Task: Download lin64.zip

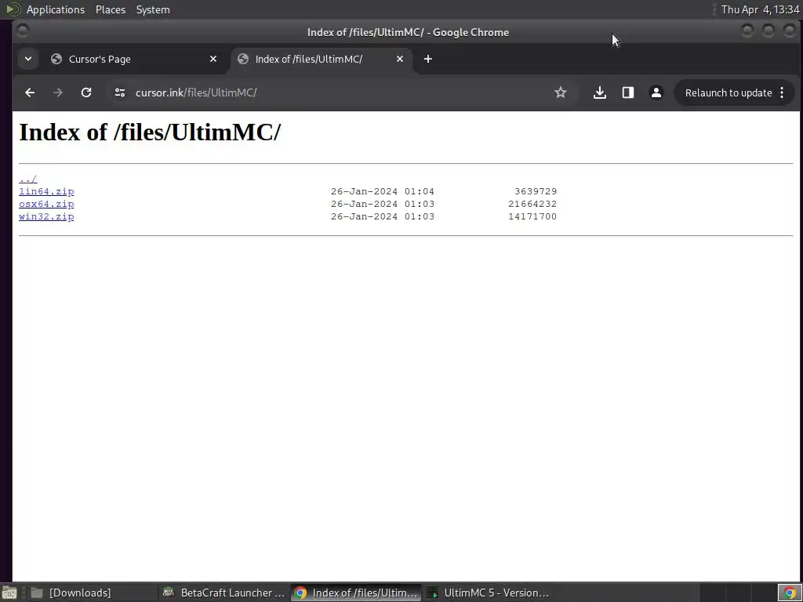Action: point(46,191)
